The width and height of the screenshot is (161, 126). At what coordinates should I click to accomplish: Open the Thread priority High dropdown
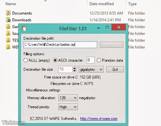click(68, 107)
